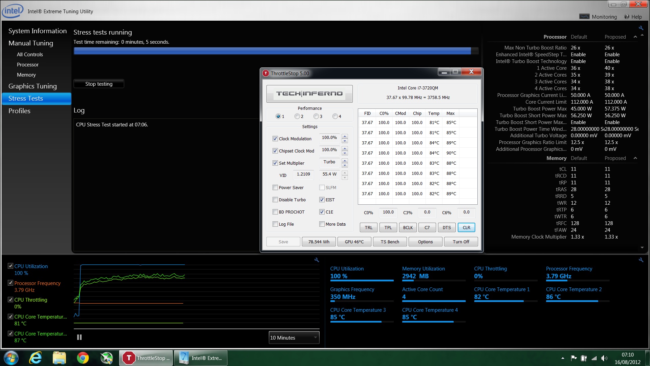Open Graphics Tuning section
650x366 pixels.
click(x=32, y=86)
